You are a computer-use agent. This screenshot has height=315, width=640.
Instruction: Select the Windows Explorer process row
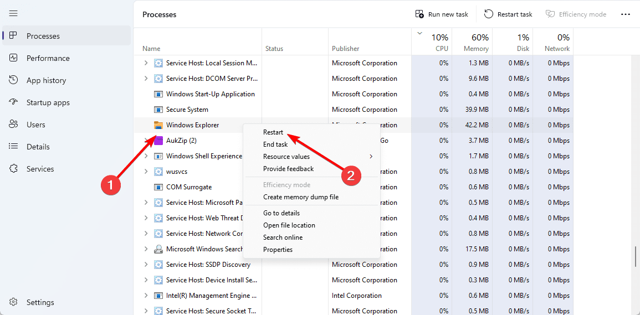pyautogui.click(x=354, y=125)
